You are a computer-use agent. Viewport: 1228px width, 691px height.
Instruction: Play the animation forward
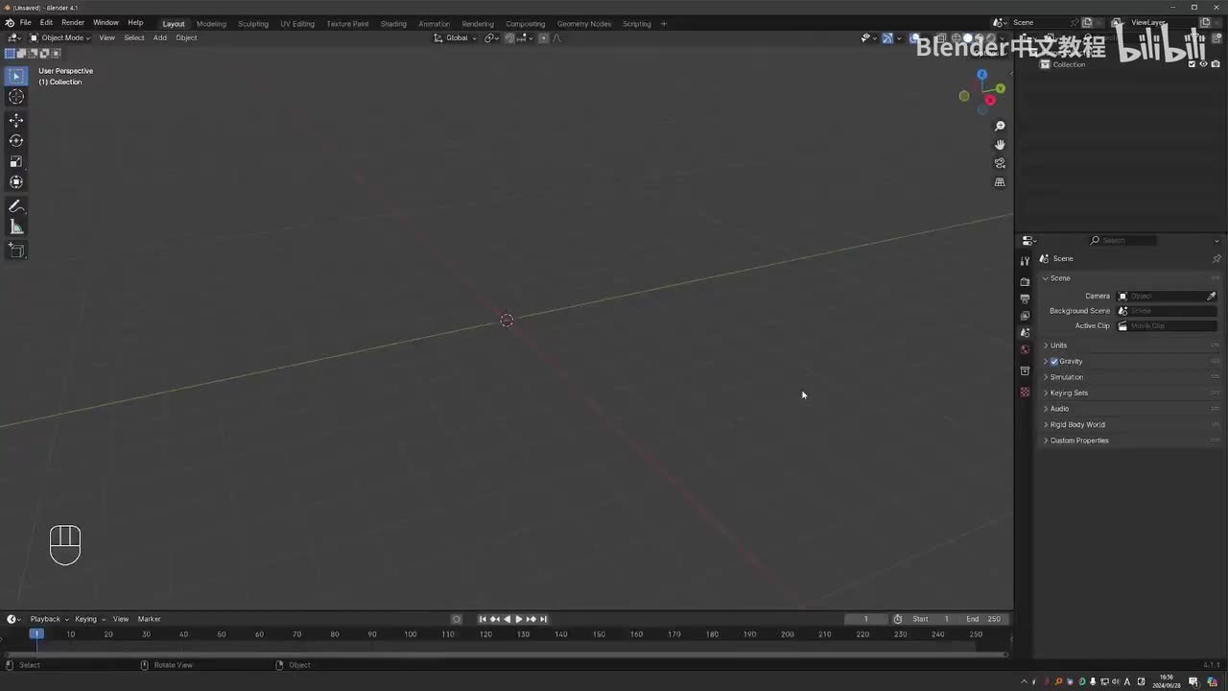519,619
